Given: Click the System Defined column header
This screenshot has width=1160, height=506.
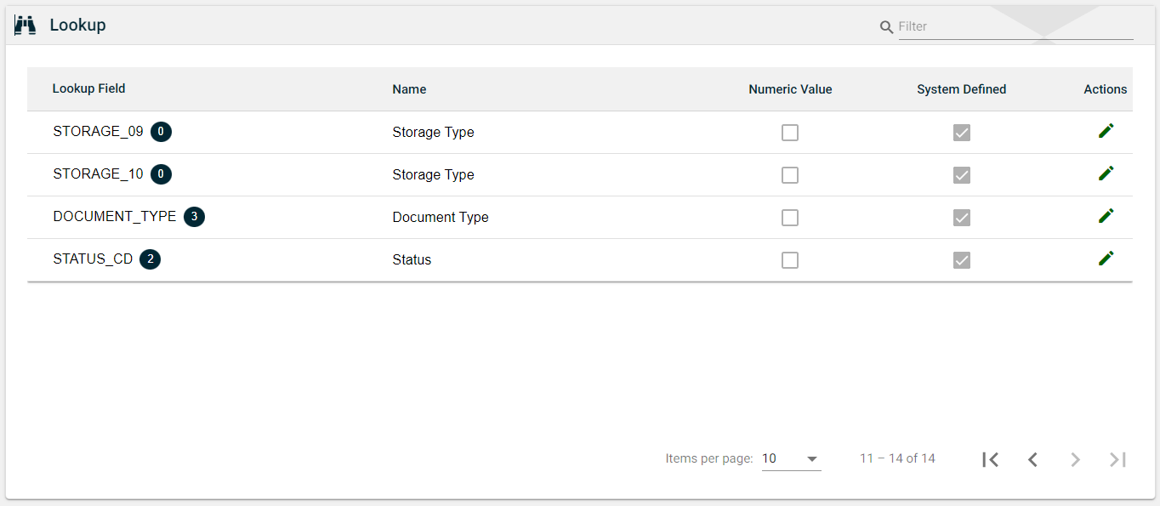Looking at the screenshot, I should (x=961, y=89).
